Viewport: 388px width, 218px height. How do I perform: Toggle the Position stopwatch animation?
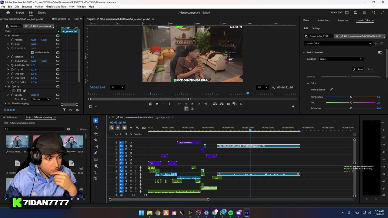coord(12,40)
